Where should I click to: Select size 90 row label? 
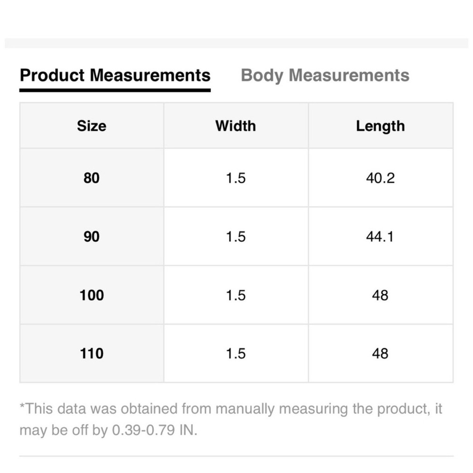(x=92, y=236)
